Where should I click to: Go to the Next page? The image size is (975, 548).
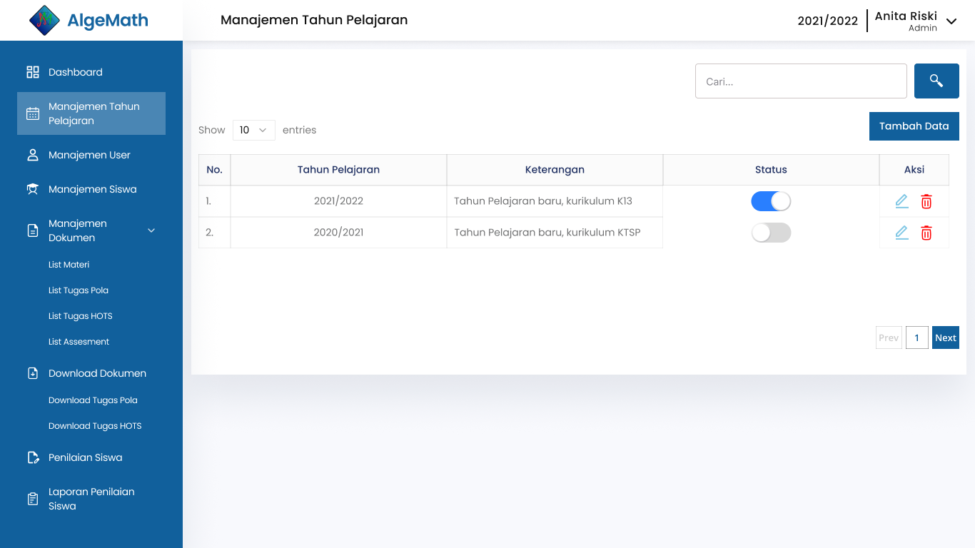click(946, 338)
